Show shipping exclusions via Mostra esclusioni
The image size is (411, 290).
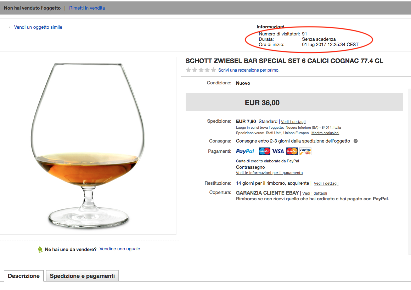click(325, 133)
